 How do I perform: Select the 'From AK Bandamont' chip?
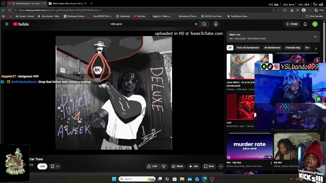[248, 48]
